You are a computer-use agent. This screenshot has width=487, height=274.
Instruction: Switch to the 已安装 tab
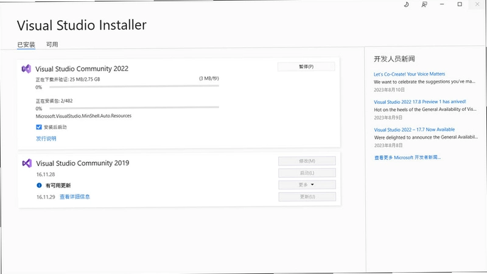(26, 44)
